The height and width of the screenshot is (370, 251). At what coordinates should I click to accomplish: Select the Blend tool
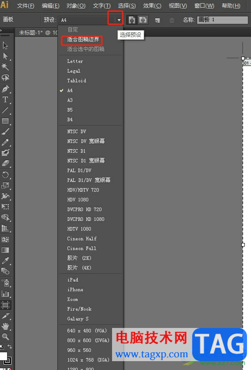point(5,271)
